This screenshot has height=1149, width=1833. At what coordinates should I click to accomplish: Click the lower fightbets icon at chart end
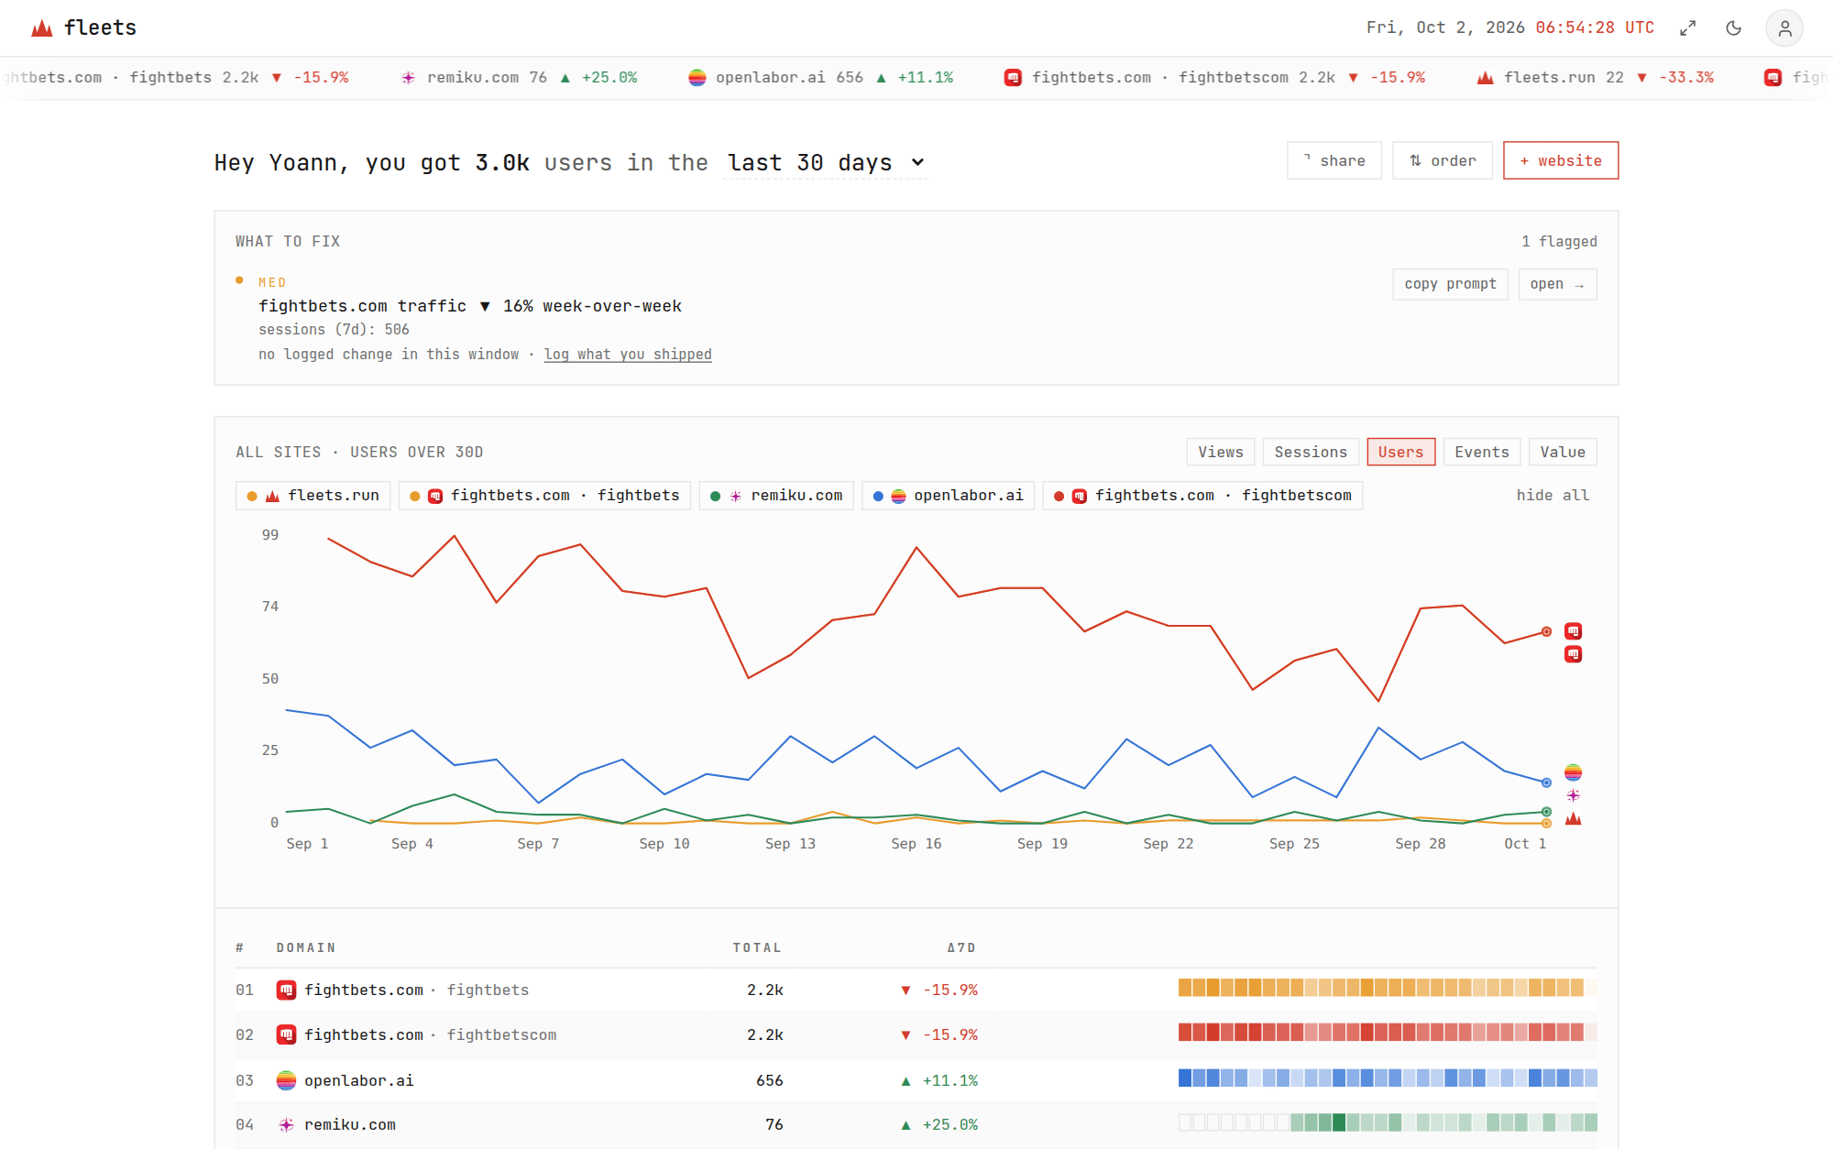coord(1574,654)
